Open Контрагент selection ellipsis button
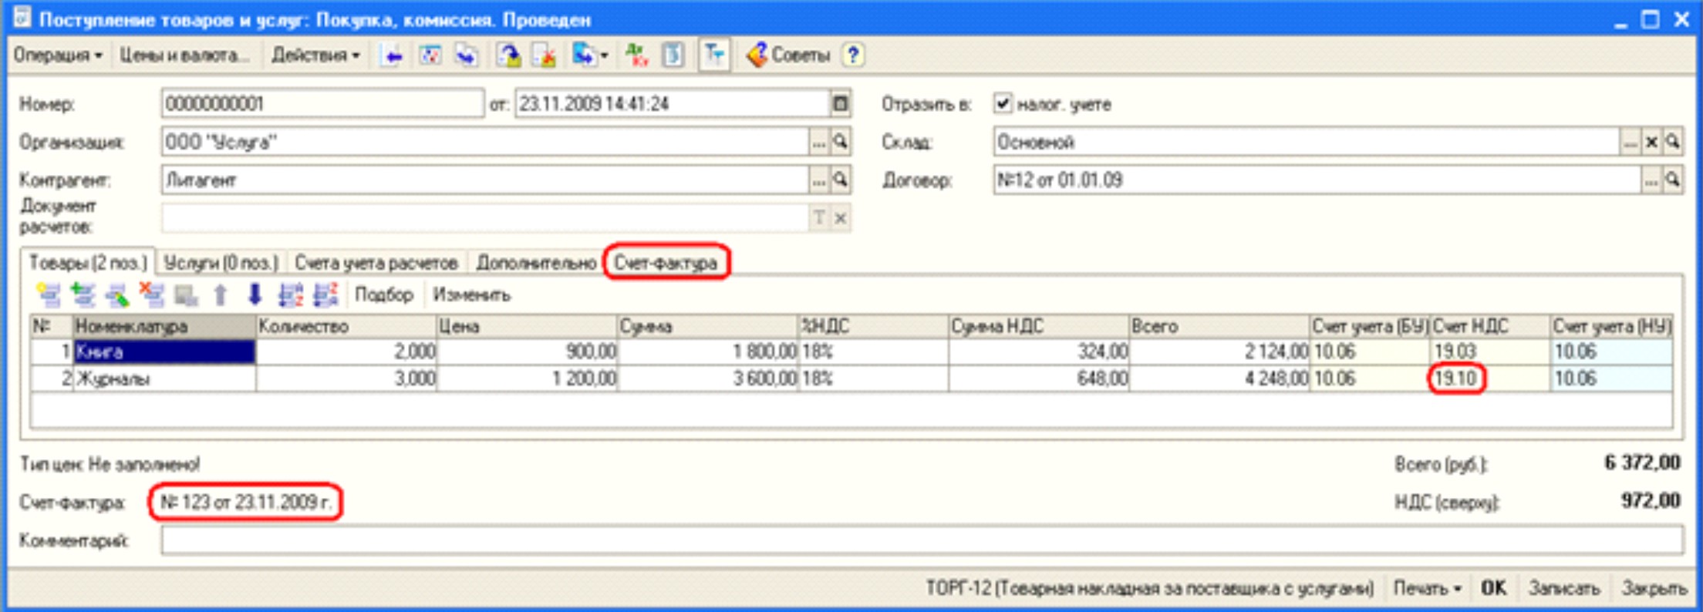Image resolution: width=1703 pixels, height=612 pixels. (819, 180)
